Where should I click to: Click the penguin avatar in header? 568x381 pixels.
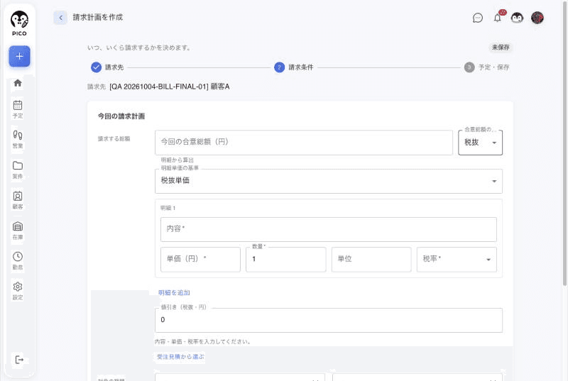pyautogui.click(x=518, y=18)
